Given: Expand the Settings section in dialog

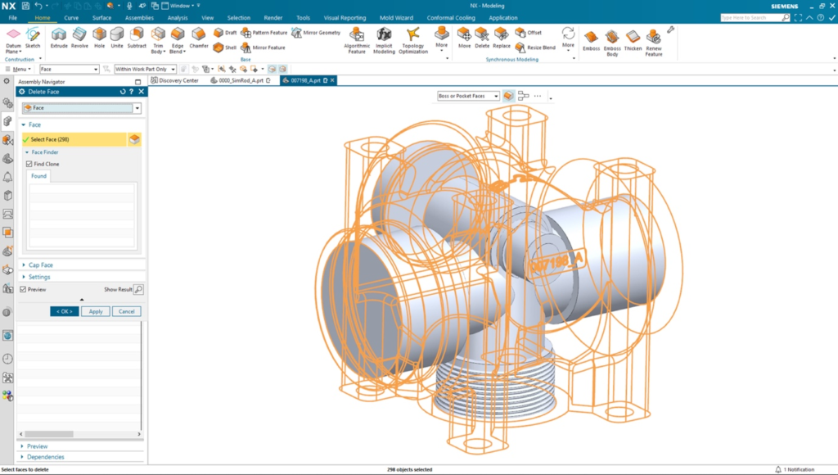Looking at the screenshot, I should (x=39, y=277).
